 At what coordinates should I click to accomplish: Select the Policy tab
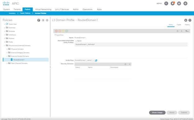point(171,25)
